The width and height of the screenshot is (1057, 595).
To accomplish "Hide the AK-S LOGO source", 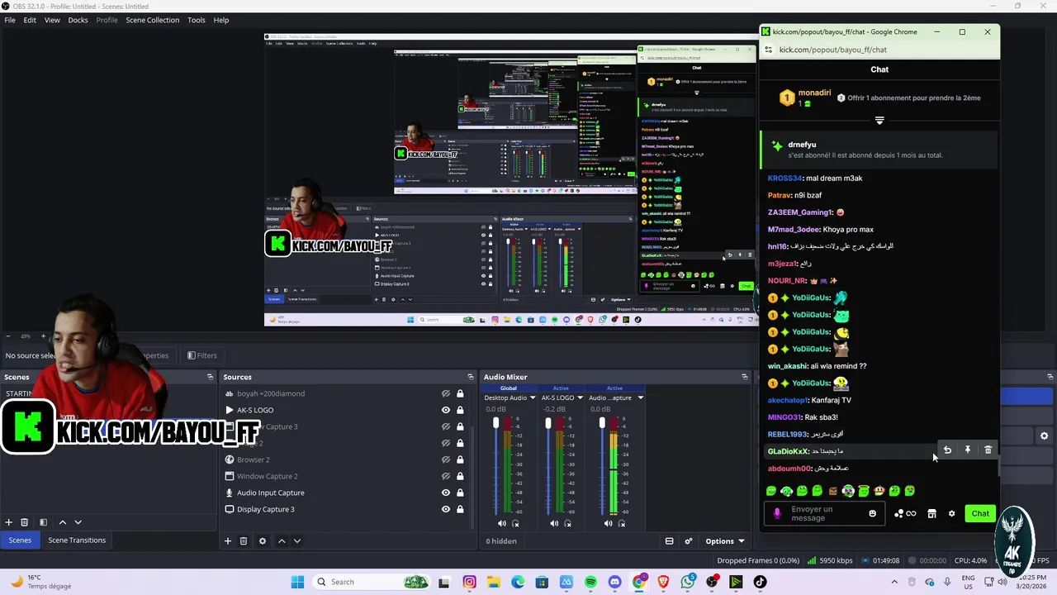I will click(x=446, y=410).
